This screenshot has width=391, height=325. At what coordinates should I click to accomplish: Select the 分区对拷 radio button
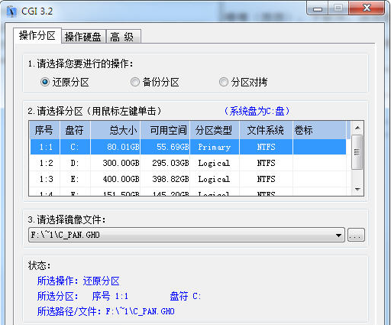coord(224,83)
